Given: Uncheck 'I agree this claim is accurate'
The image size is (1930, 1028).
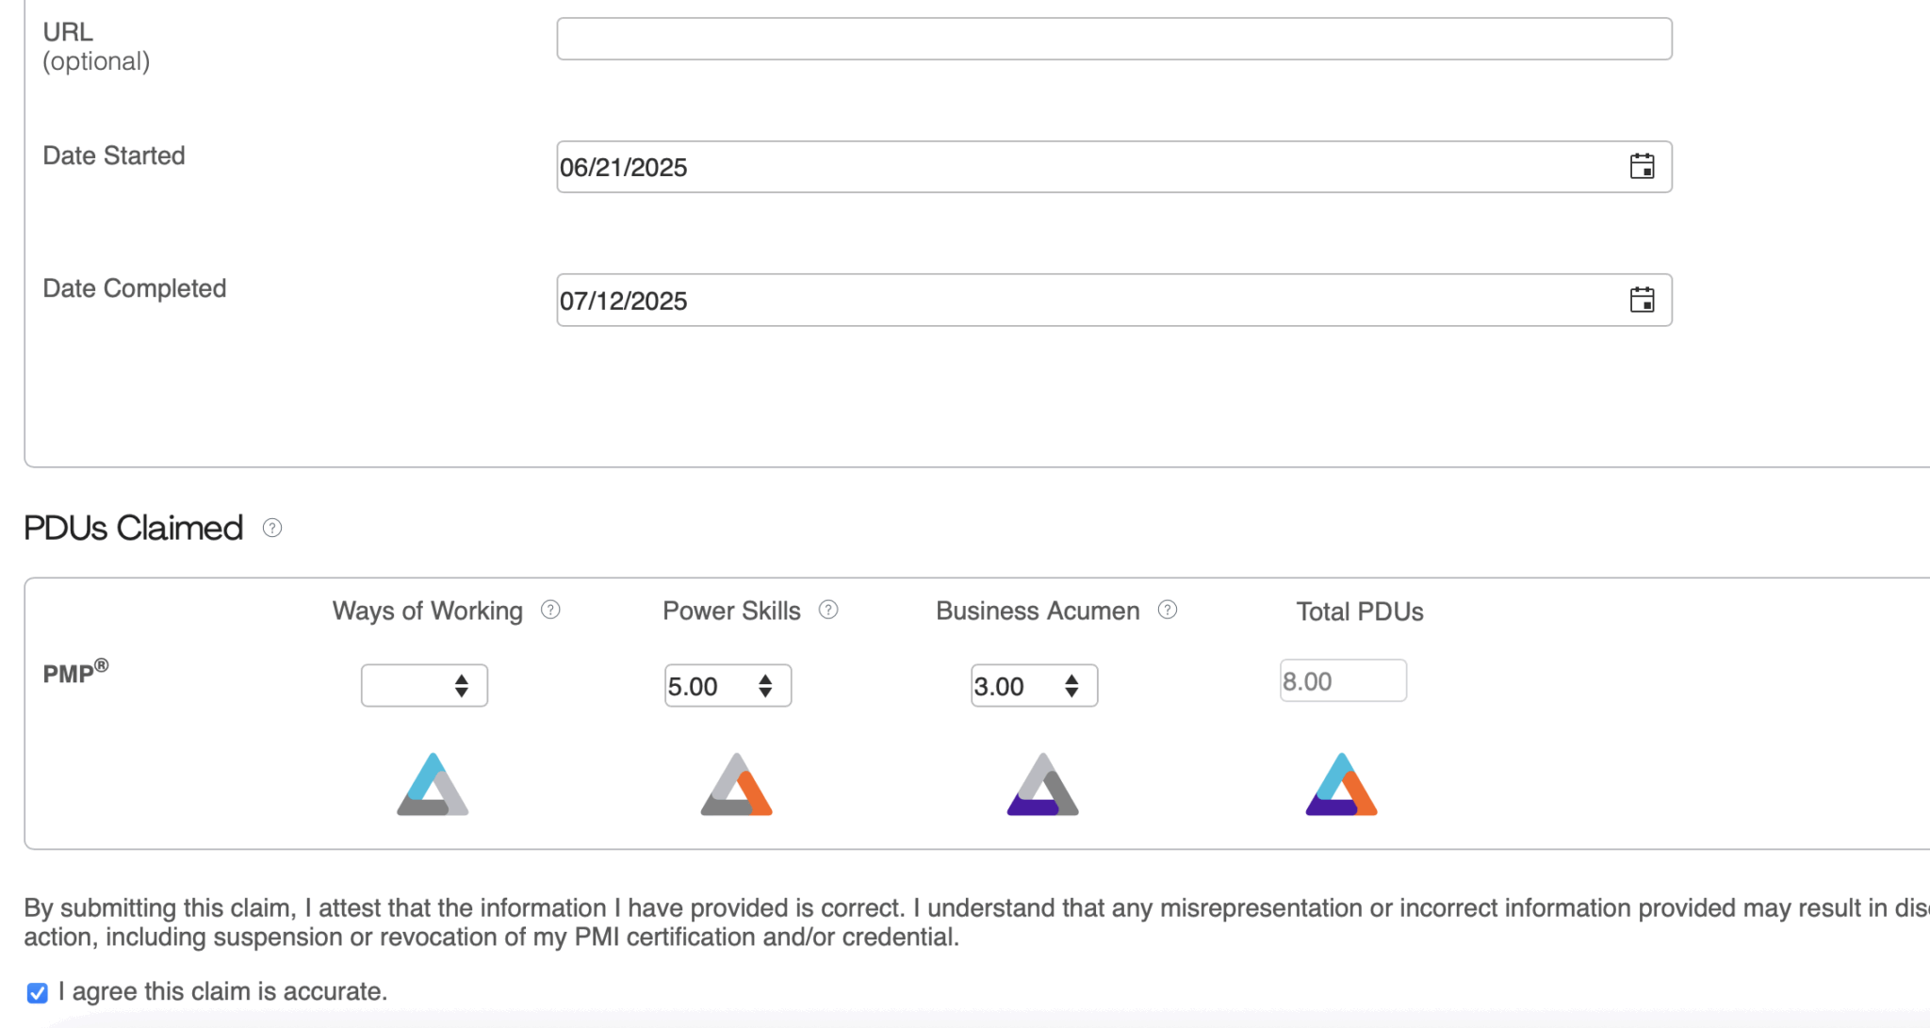Looking at the screenshot, I should [38, 992].
